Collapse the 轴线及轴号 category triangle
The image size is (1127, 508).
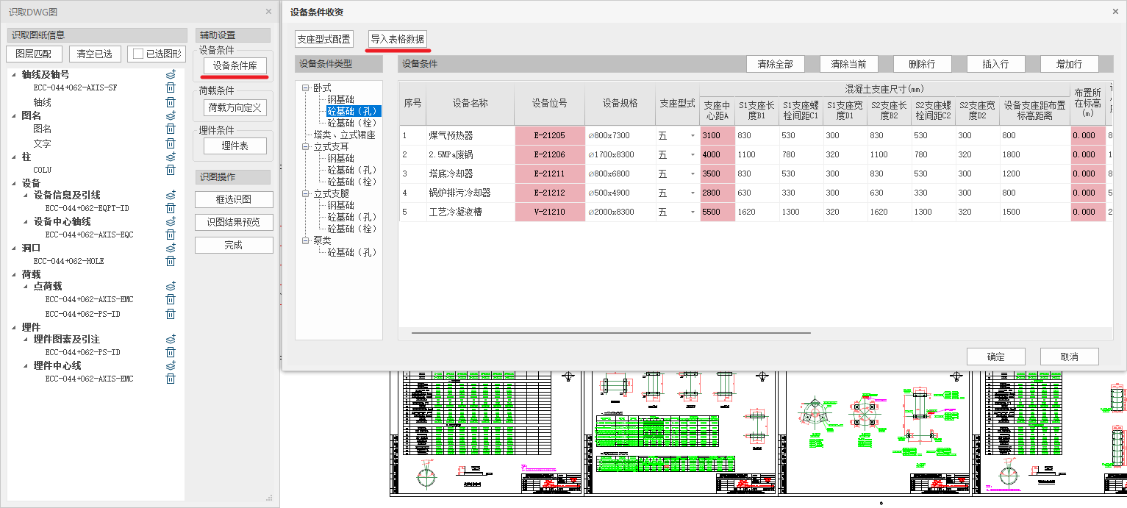(x=14, y=74)
